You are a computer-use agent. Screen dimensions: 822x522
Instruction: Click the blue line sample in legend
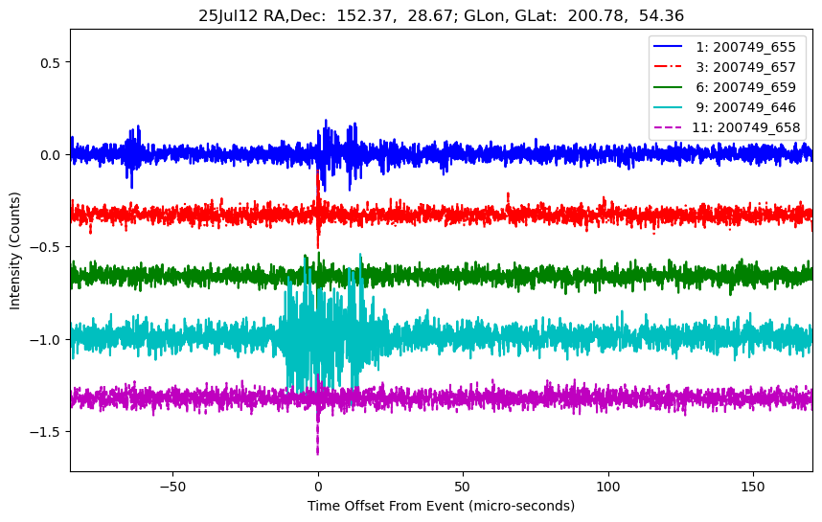click(x=668, y=47)
